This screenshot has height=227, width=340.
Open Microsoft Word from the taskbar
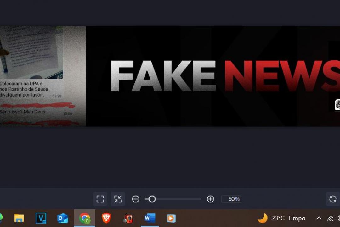150,218
